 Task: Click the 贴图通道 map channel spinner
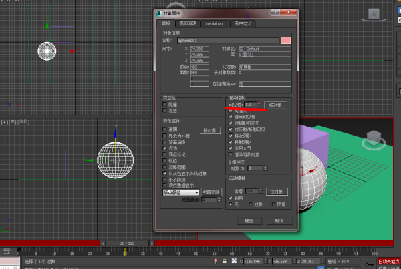(219, 200)
